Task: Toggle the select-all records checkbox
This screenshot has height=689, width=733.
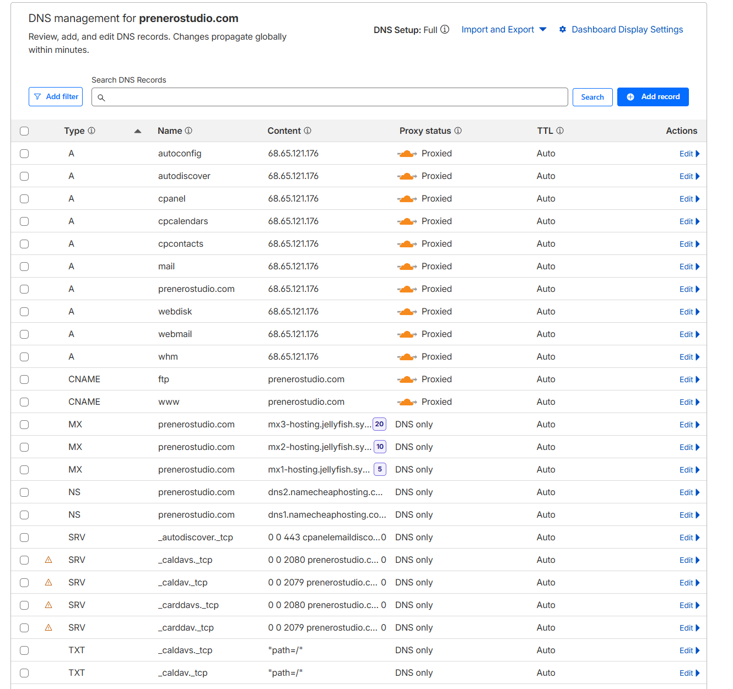Action: click(24, 131)
